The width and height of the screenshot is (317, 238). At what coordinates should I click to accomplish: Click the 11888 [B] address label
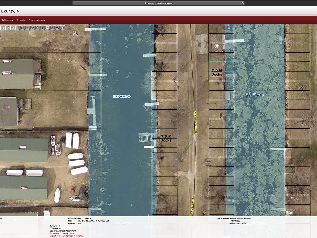[x=7, y=61]
